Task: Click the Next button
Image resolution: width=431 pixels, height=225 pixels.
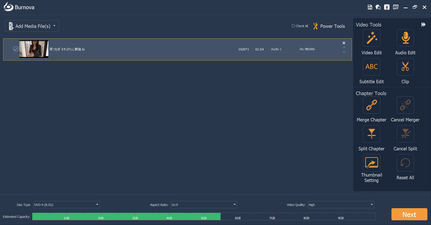Action: point(409,214)
